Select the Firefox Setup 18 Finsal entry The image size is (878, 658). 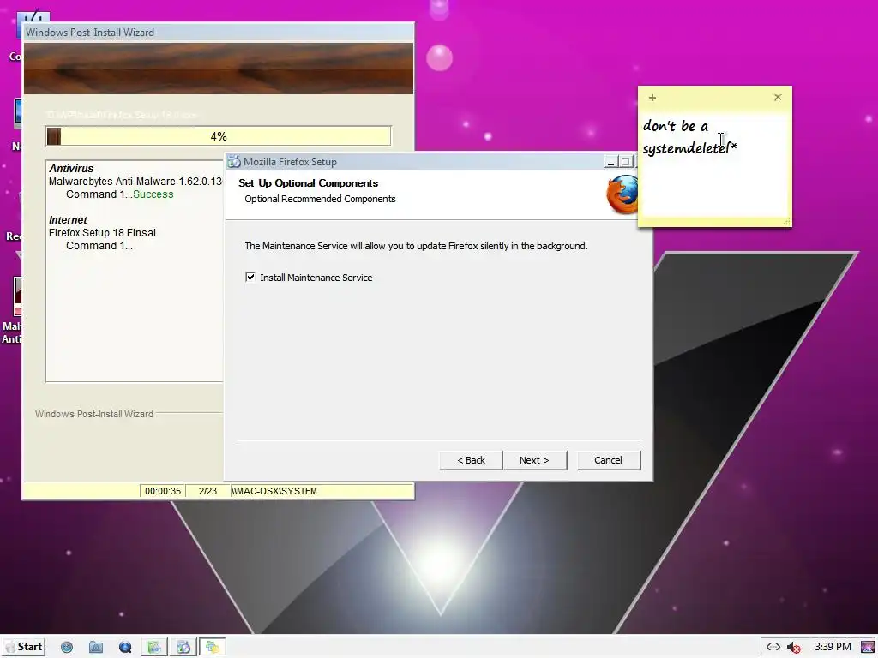[103, 233]
